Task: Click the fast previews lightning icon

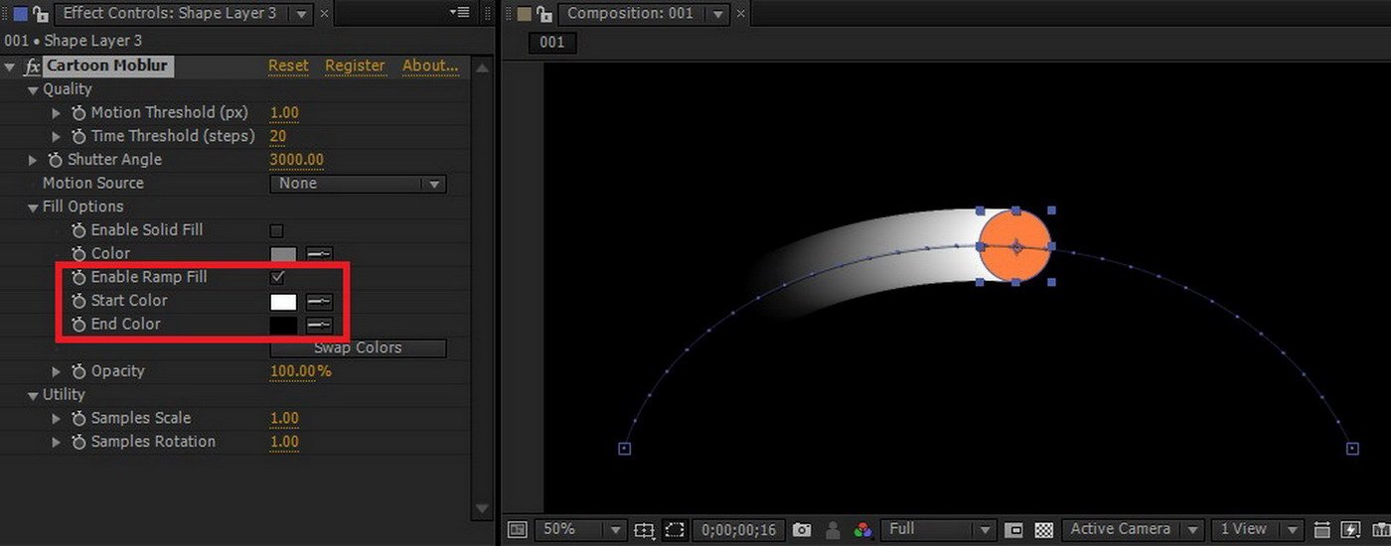Action: [x=1351, y=530]
